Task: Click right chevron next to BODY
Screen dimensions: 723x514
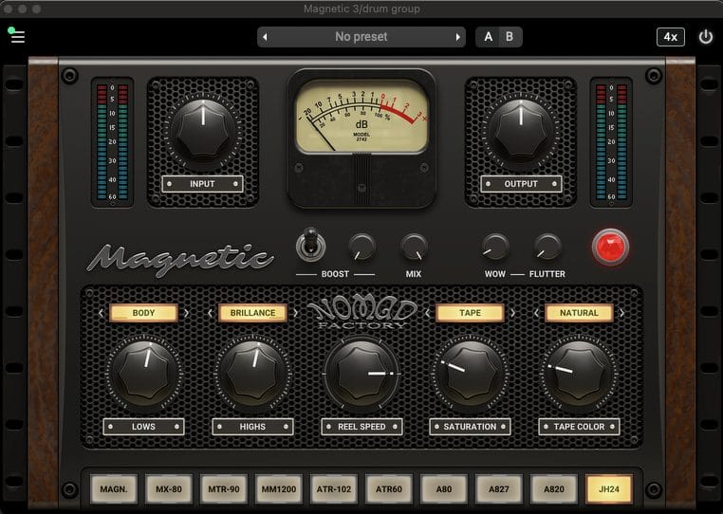Action: (x=186, y=313)
